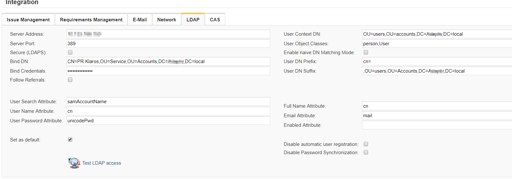Select the empty Enabled Attribute field
Viewport: 512px width, 179px height.
(436, 125)
